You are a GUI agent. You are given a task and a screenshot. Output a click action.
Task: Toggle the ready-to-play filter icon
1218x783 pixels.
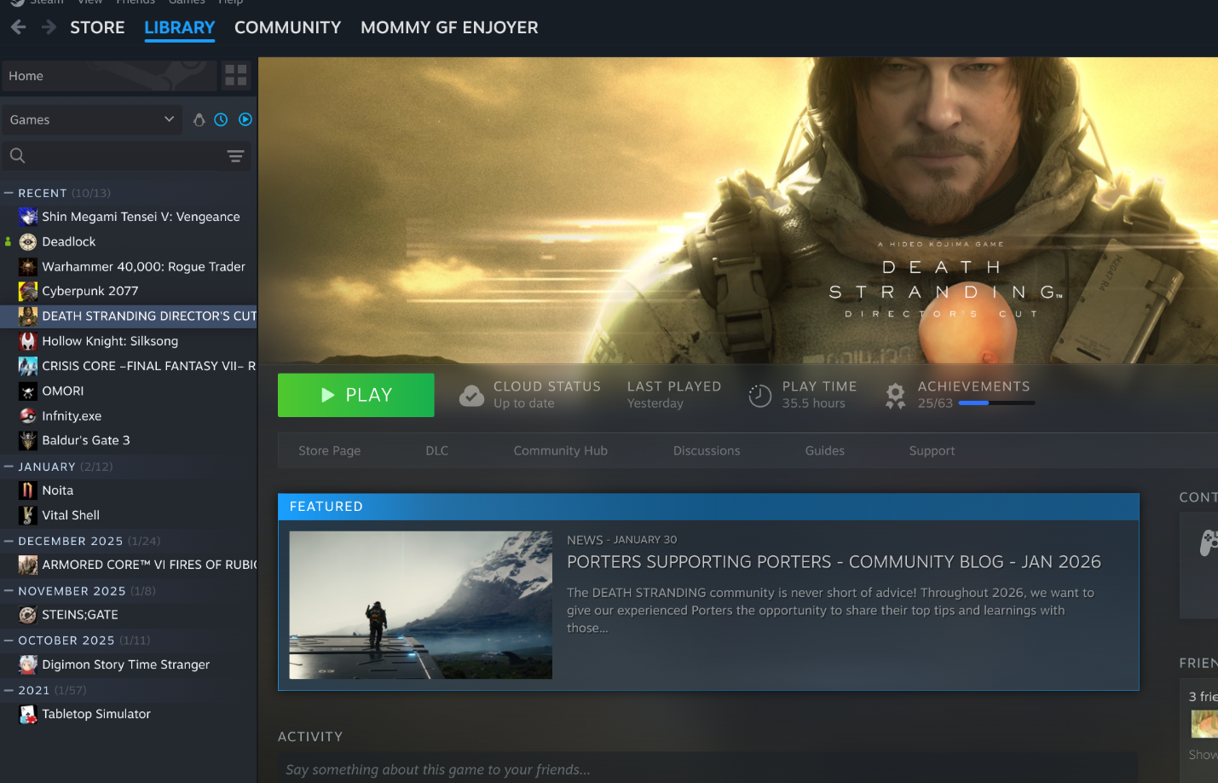(245, 119)
